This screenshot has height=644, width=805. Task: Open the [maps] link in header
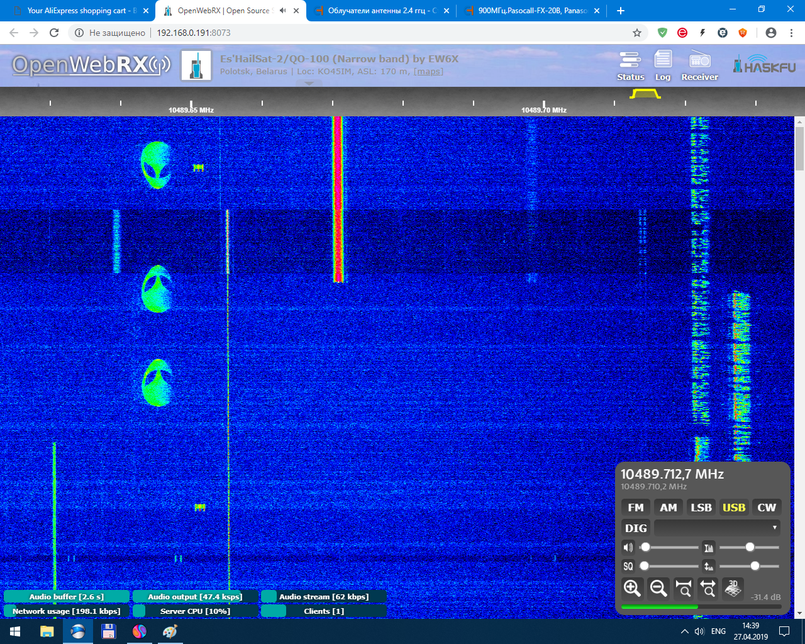pyautogui.click(x=428, y=72)
